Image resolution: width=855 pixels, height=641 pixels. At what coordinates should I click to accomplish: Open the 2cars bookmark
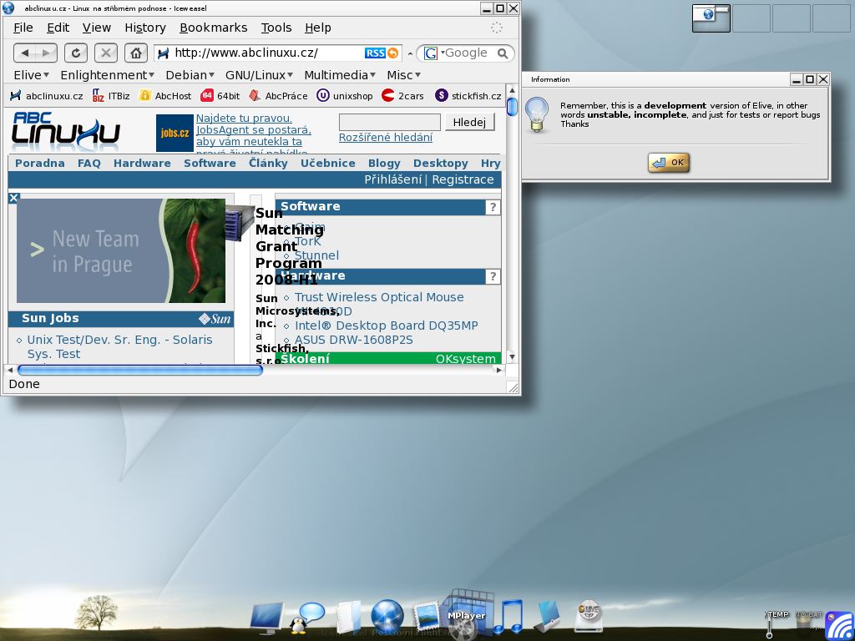(402, 96)
